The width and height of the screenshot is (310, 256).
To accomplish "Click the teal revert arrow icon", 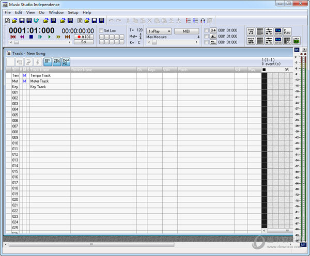I will (36, 20).
